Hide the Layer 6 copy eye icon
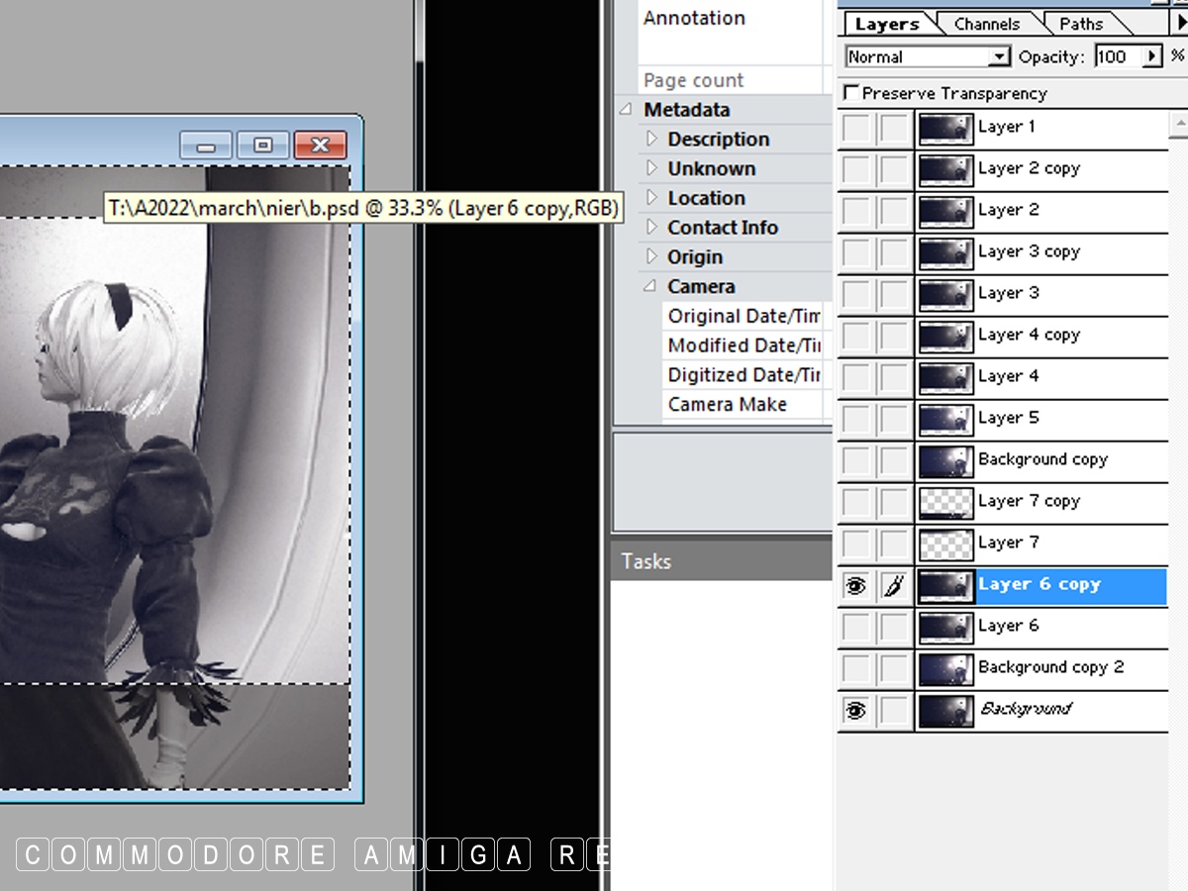Screen dimensions: 1188x891 (x=856, y=586)
